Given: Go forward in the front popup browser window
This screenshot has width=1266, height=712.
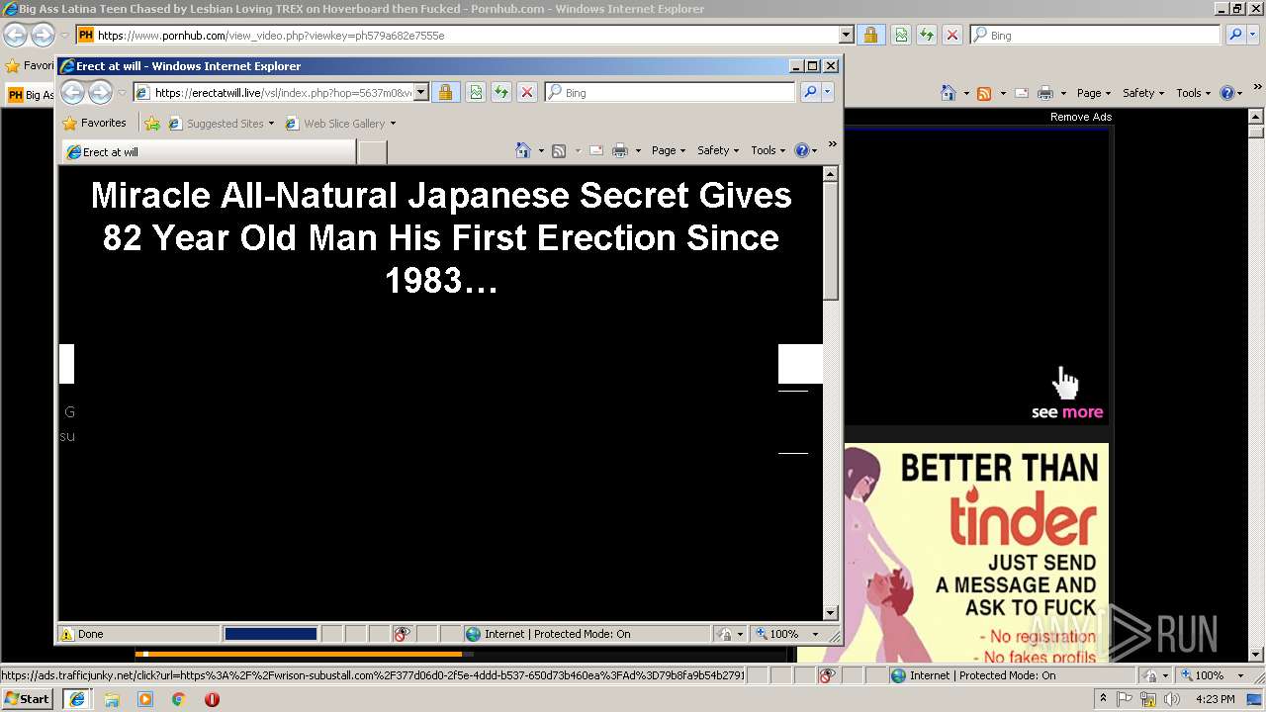Looking at the screenshot, I should tap(100, 93).
